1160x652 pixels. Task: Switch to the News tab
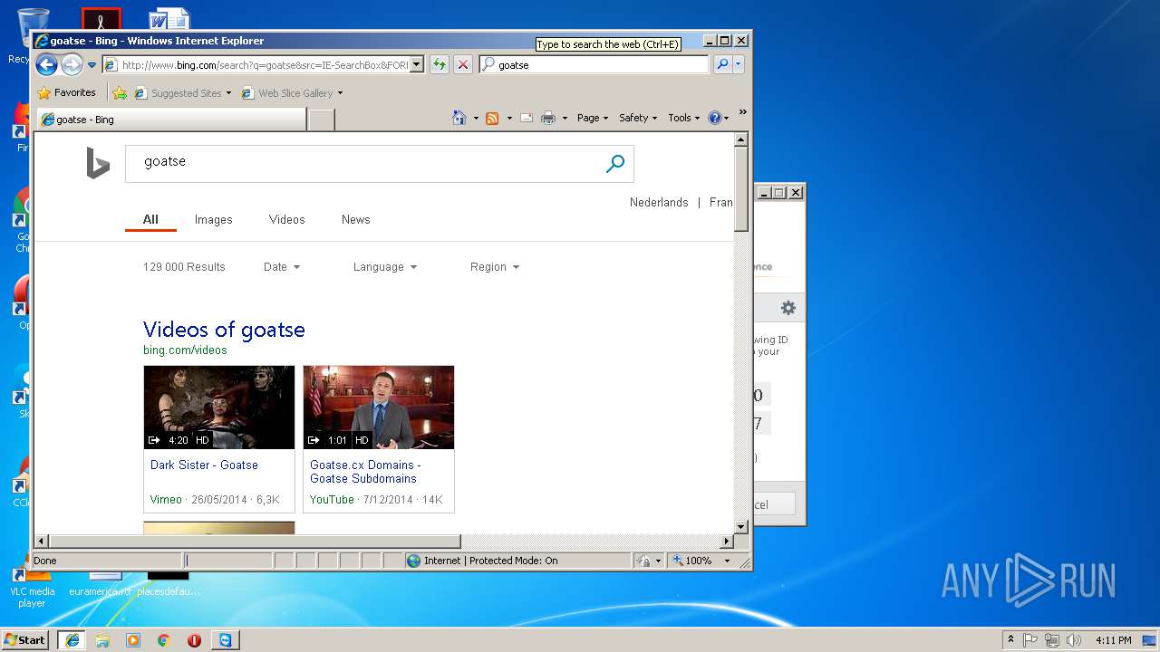[x=355, y=219]
